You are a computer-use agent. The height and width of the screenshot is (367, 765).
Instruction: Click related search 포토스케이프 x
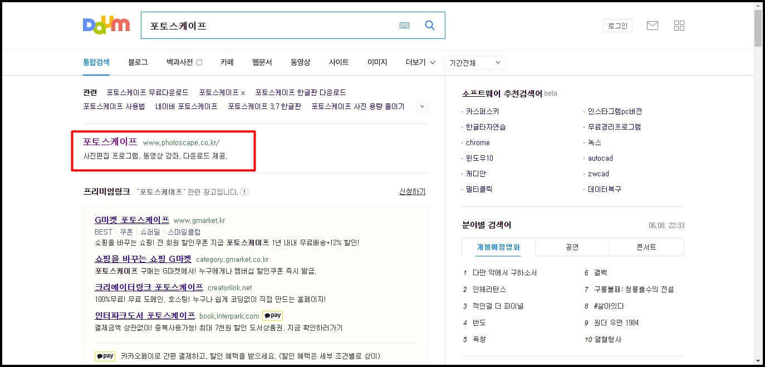click(x=222, y=92)
